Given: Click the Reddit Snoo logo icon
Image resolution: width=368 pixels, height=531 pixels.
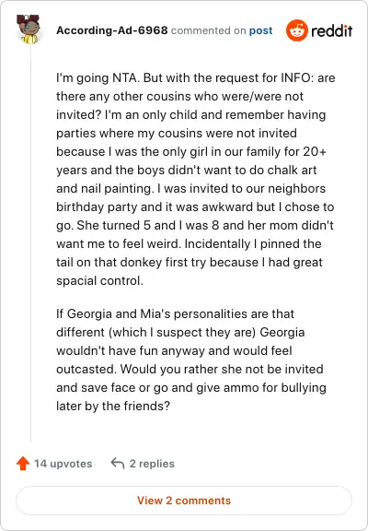Looking at the screenshot, I should (296, 30).
